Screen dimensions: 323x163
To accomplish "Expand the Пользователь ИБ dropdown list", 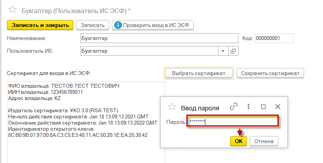I will tap(223, 51).
